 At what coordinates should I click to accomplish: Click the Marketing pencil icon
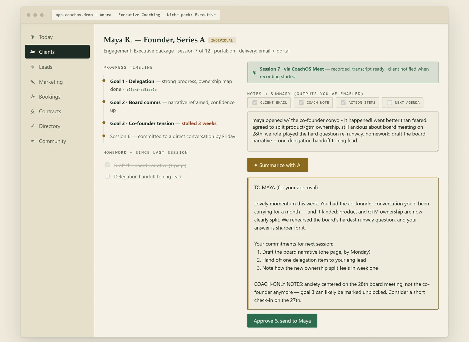(33, 82)
